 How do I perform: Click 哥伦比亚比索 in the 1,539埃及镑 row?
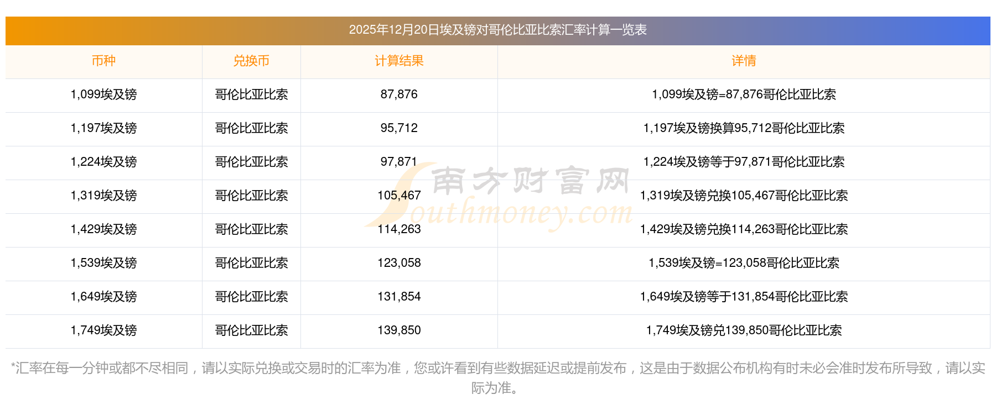251,263
